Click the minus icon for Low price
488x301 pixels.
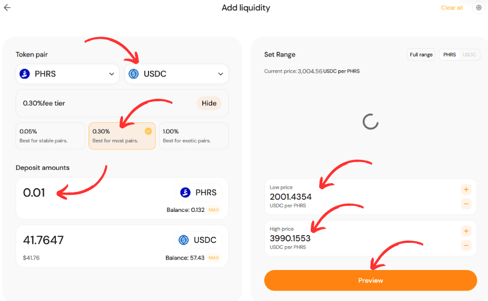pyautogui.click(x=466, y=204)
